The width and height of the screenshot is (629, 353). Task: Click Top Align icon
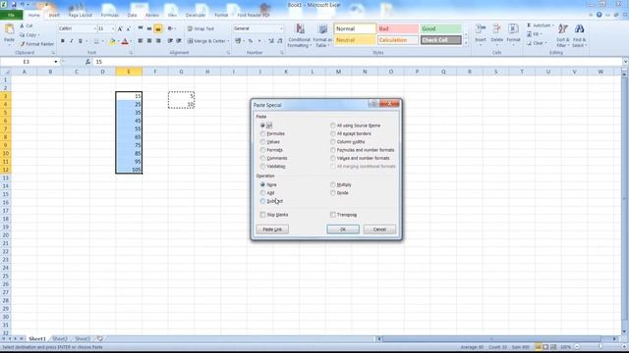pos(141,28)
